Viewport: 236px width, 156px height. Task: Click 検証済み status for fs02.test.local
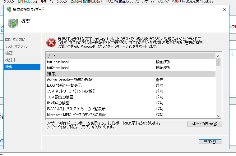tap(163, 68)
